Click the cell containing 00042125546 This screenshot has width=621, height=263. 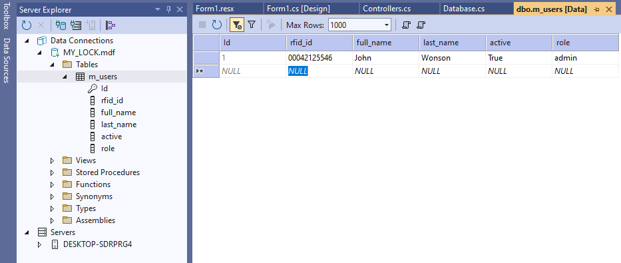[x=319, y=58]
